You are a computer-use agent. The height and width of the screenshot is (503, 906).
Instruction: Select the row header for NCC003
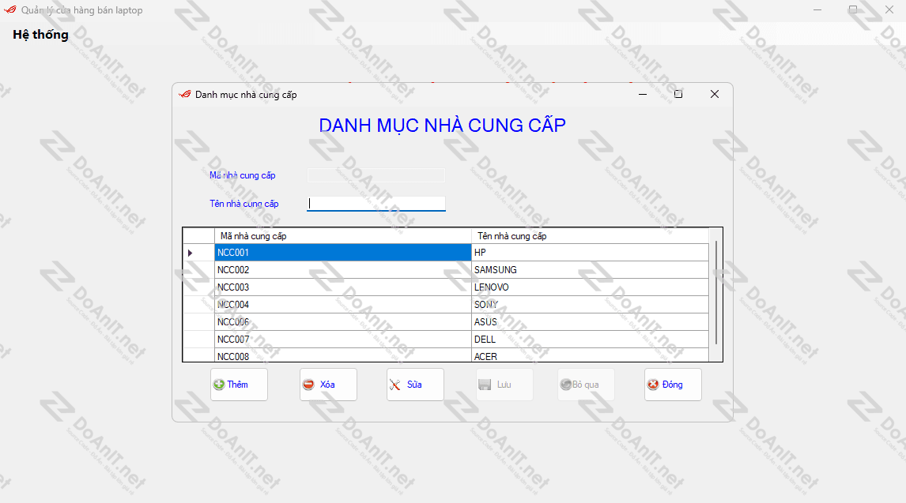(198, 287)
